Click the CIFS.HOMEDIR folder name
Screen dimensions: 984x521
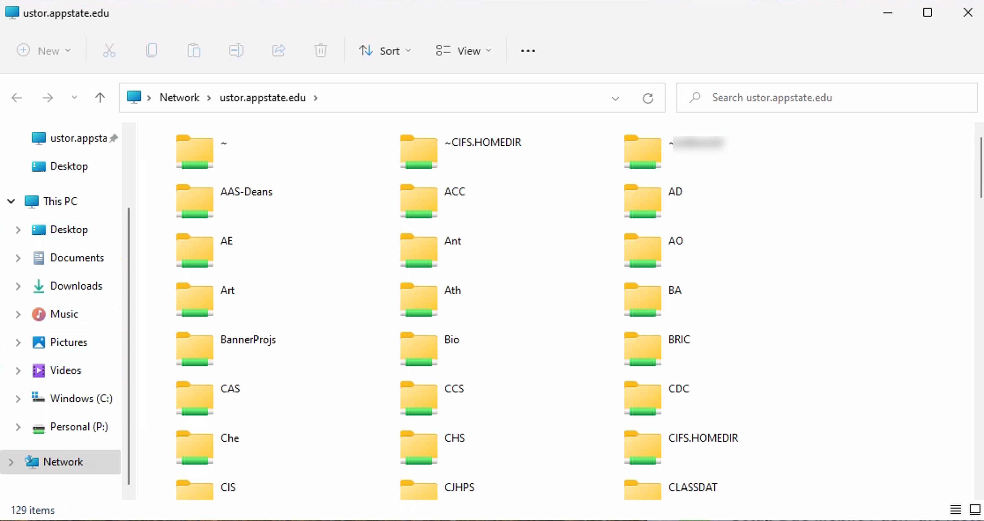pos(703,438)
